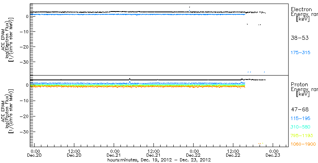Click the 0:00 Dec.20 time axis label
318x163 pixels.
(35, 153)
